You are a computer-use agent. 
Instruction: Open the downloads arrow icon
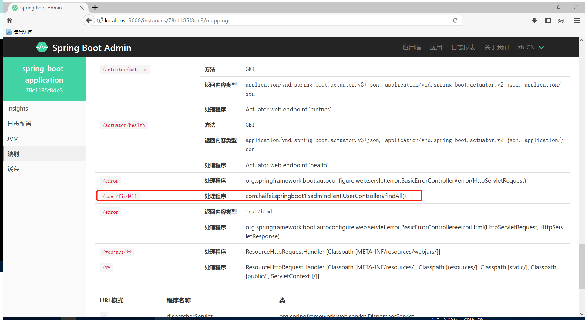534,20
